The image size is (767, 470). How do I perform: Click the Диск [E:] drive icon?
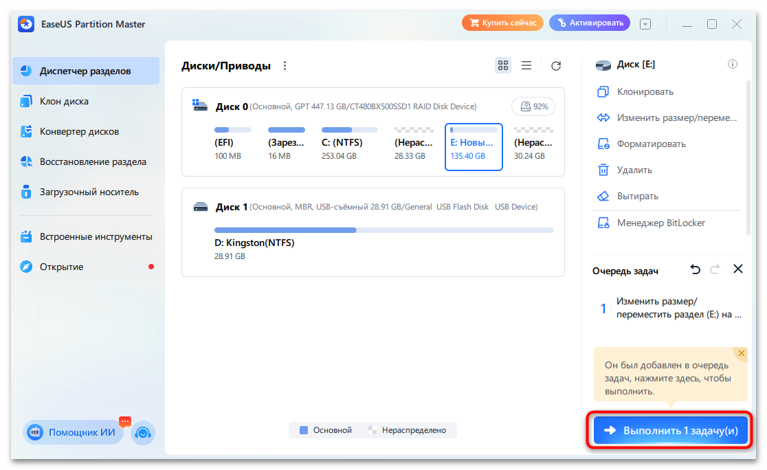[x=603, y=65]
